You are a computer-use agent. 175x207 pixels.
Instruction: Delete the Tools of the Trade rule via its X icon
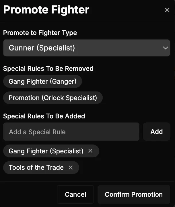pyautogui.click(x=71, y=167)
